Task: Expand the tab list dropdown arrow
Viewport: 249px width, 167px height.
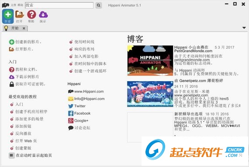Action: point(244,28)
